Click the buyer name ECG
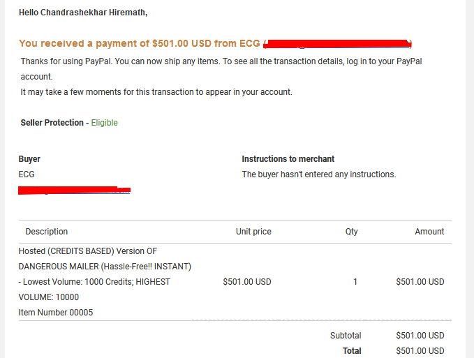Viewport: 474px width, 358px height. pyautogui.click(x=27, y=174)
